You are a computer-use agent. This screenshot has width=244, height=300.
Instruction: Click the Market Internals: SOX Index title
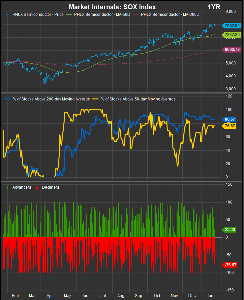tap(112, 7)
